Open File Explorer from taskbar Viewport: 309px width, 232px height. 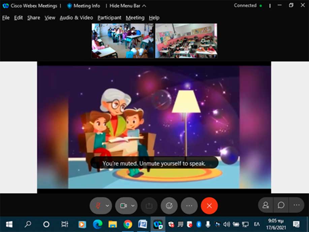click(113, 224)
